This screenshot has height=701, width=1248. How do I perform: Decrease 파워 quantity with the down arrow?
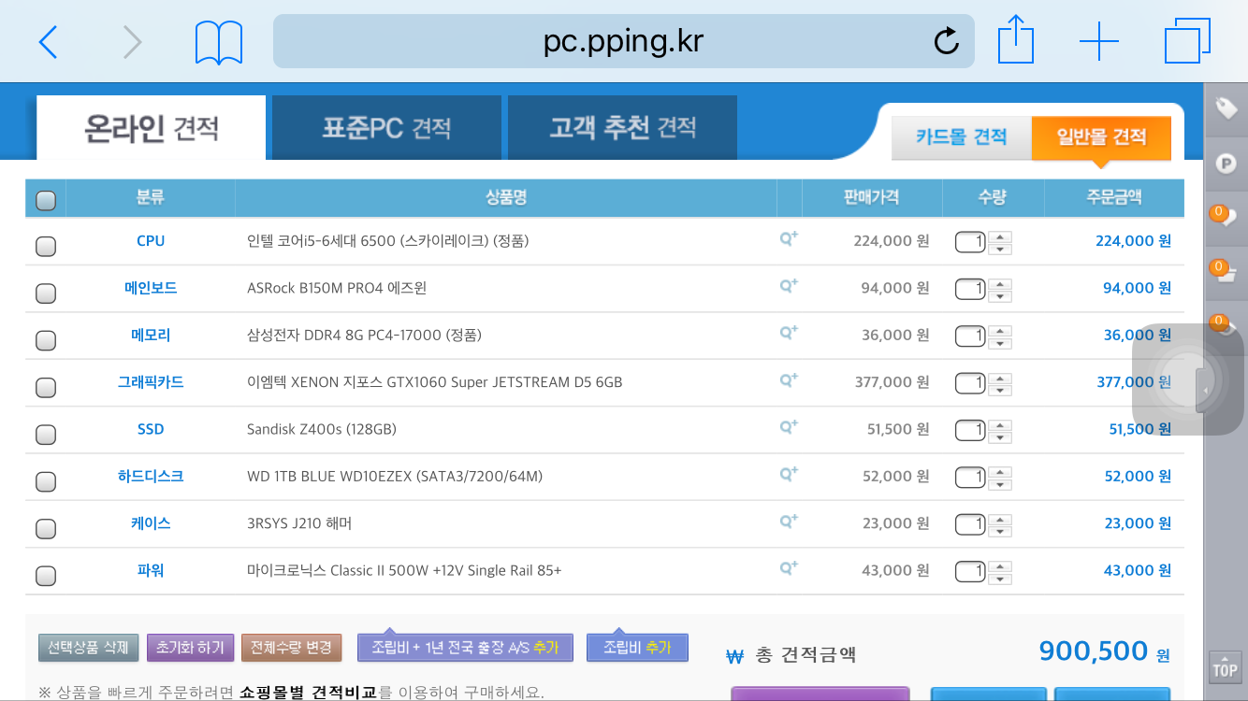point(1000,578)
